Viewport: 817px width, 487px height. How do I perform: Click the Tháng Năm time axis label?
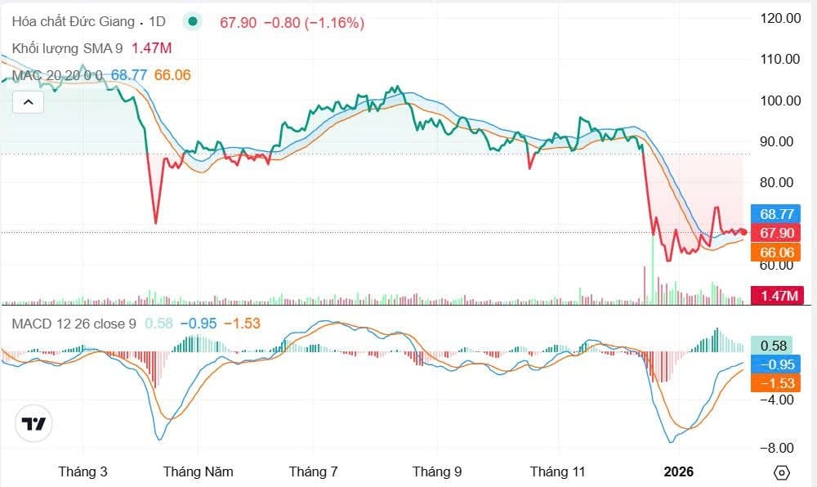(199, 471)
